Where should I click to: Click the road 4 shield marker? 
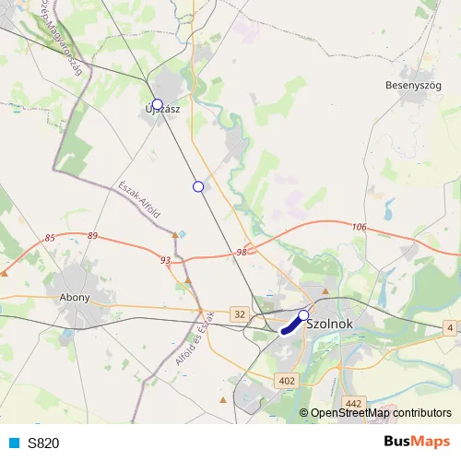click(450, 328)
